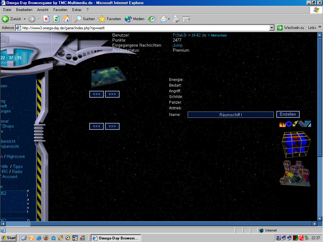
Task: Click the flame icon above the ship modules
Action: (282, 124)
